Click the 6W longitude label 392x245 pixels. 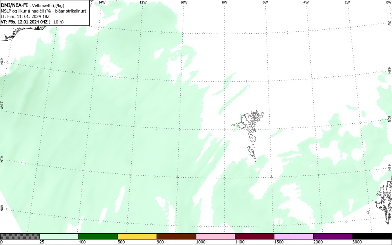[265, 2]
